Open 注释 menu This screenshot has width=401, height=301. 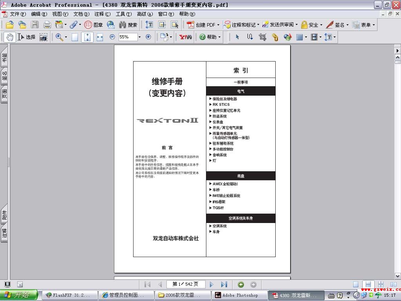pos(103,14)
